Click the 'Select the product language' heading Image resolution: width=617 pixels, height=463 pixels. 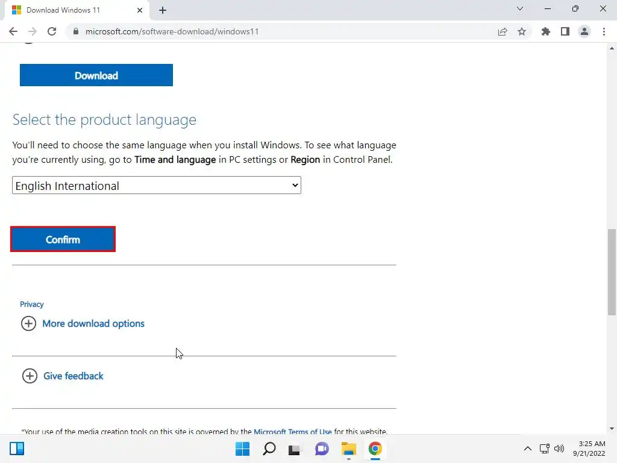[x=104, y=119]
